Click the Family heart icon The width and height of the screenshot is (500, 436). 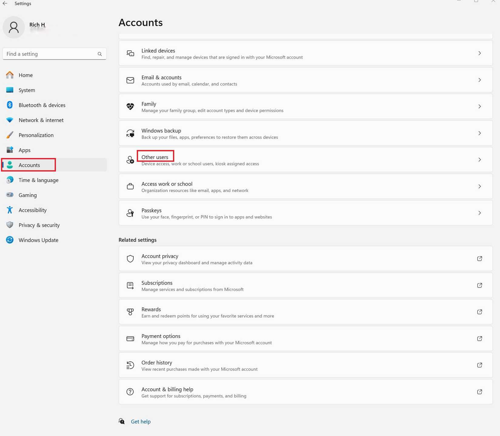(130, 107)
